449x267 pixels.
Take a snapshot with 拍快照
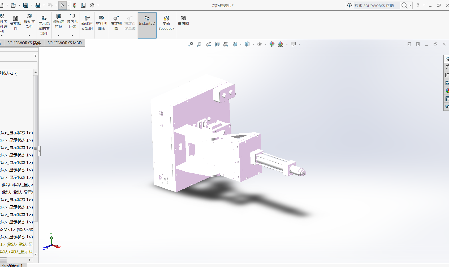(183, 20)
